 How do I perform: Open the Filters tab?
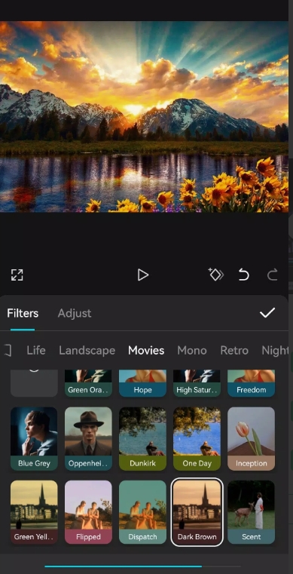tap(23, 313)
